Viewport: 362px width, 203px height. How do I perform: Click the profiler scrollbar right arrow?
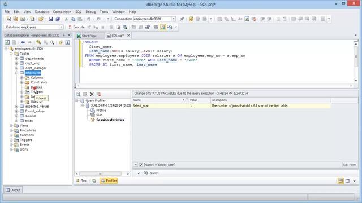(x=128, y=174)
